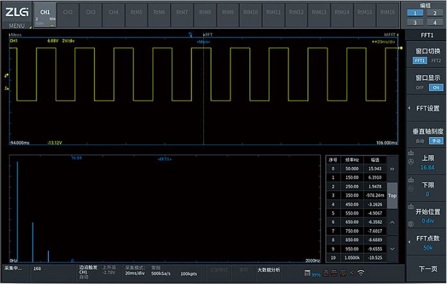Click the 频率Hz column header
This screenshot has height=284, width=447.
coord(352,160)
